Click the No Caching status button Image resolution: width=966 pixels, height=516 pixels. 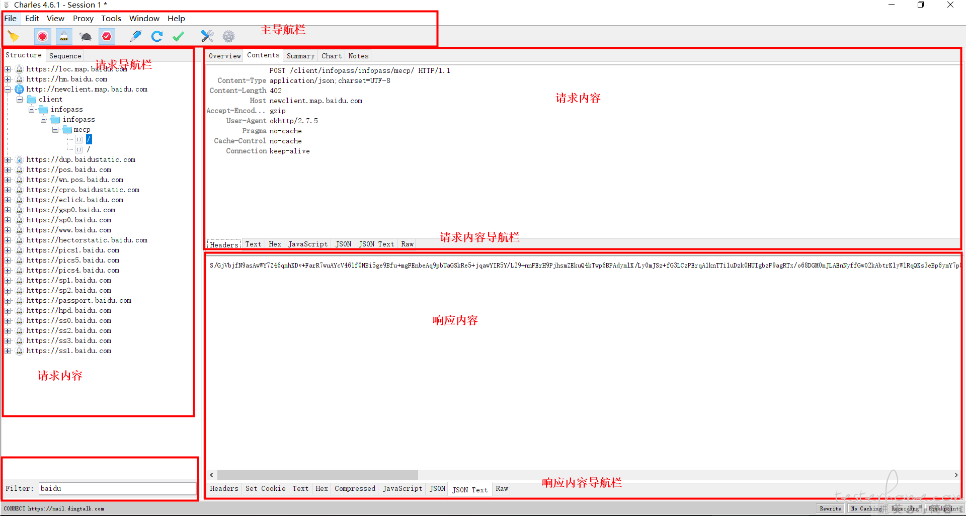click(x=866, y=508)
